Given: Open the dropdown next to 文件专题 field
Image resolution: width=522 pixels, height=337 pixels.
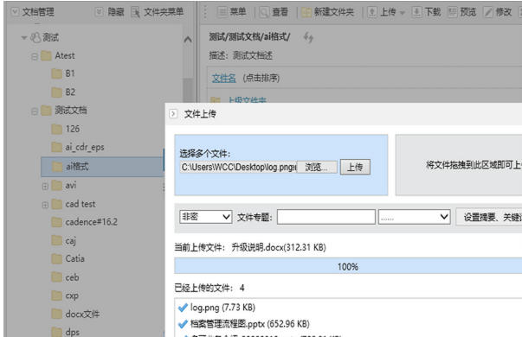Looking at the screenshot, I should tap(414, 217).
